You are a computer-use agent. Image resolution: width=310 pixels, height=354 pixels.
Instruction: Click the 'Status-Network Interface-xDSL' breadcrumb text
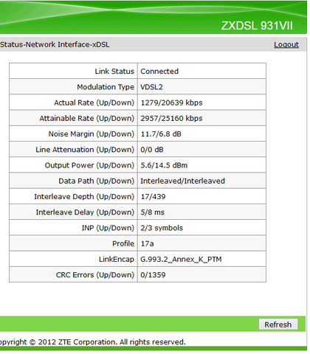click(x=55, y=45)
